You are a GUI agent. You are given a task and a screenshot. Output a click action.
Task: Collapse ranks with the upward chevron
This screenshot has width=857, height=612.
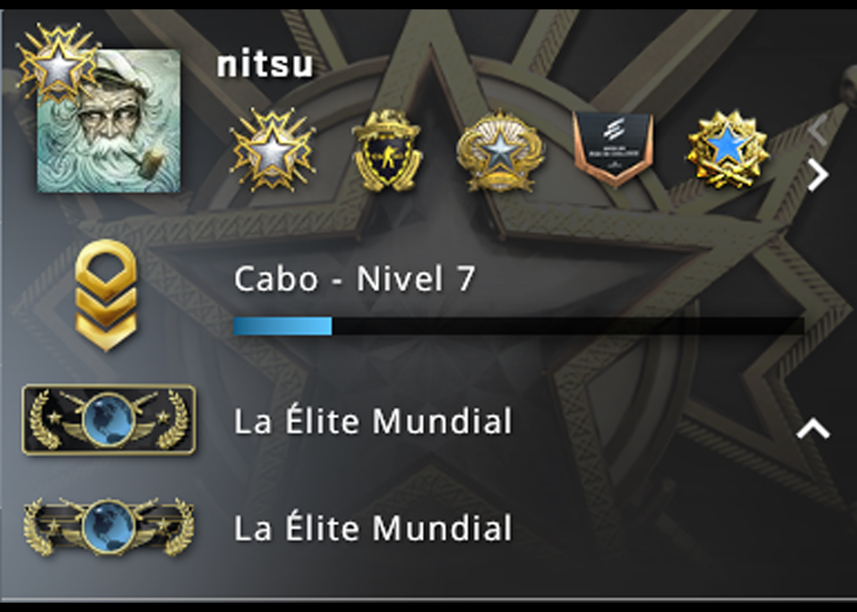coord(813,429)
